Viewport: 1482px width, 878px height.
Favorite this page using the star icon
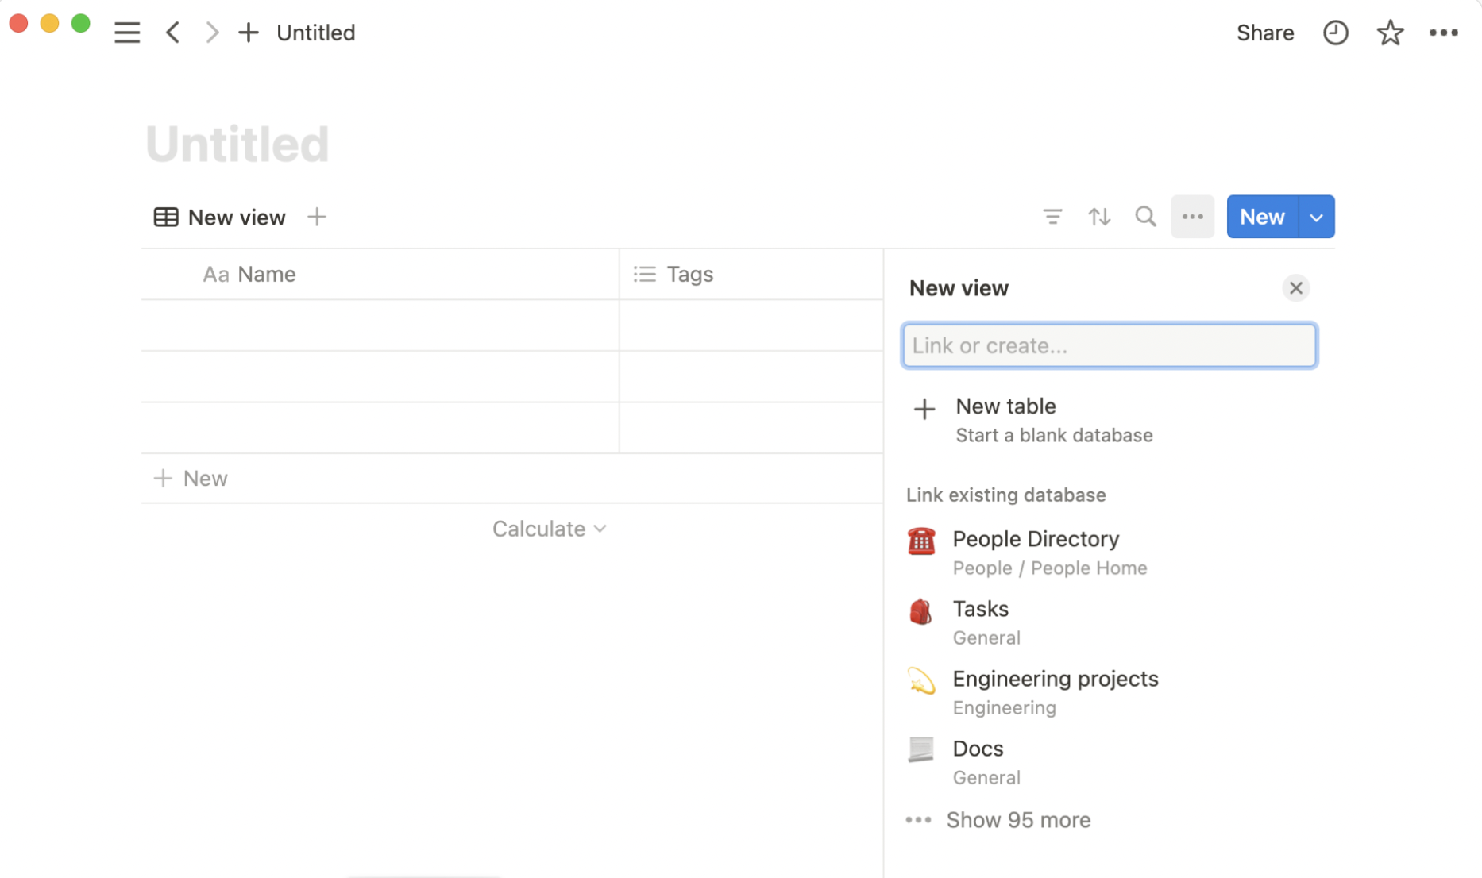(1390, 33)
